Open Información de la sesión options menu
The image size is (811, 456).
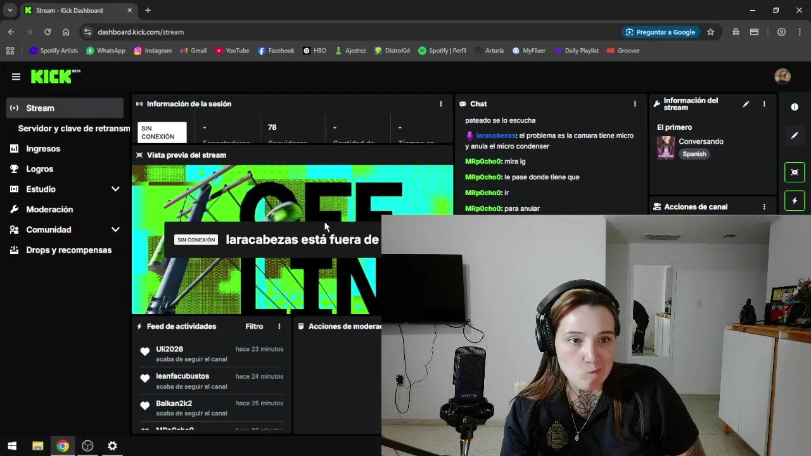tap(441, 104)
